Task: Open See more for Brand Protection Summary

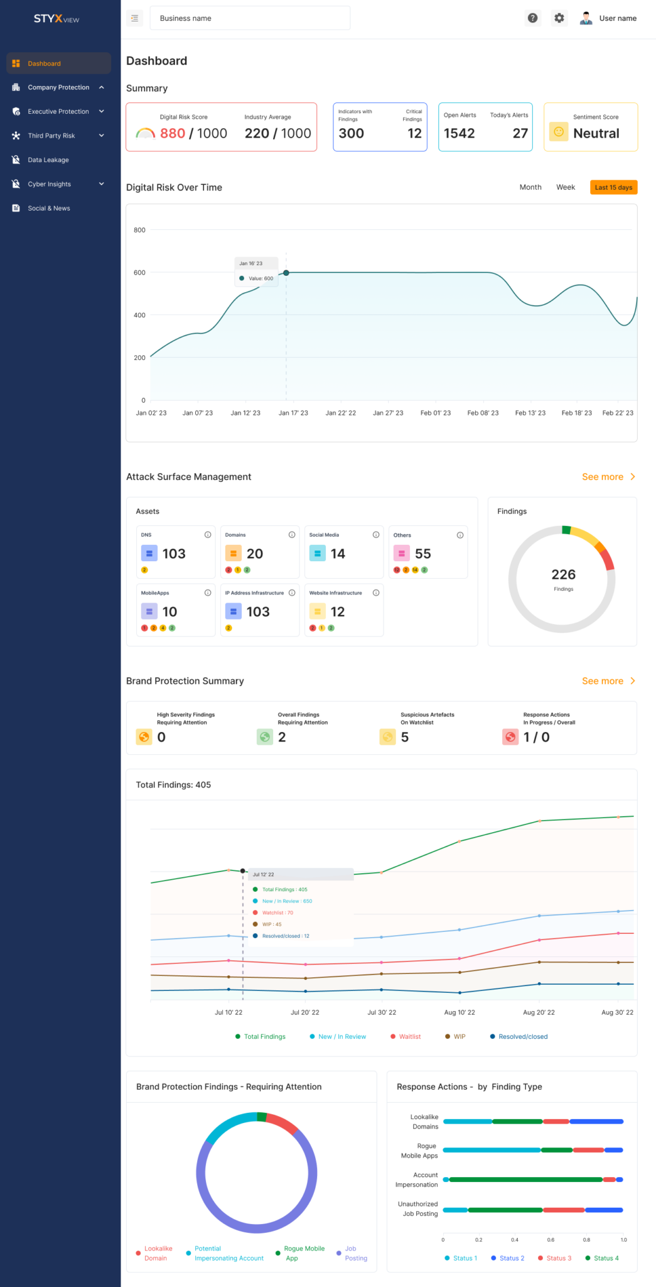Action: coord(608,681)
